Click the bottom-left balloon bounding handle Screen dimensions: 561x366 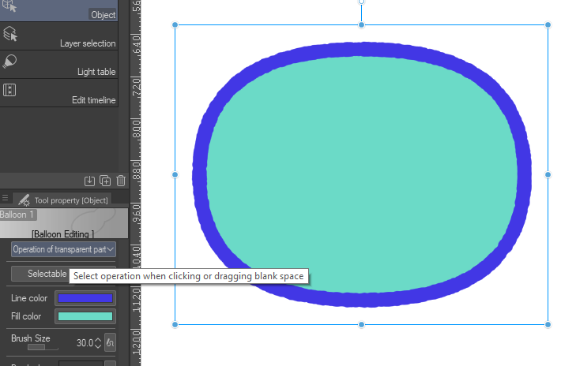pos(175,324)
